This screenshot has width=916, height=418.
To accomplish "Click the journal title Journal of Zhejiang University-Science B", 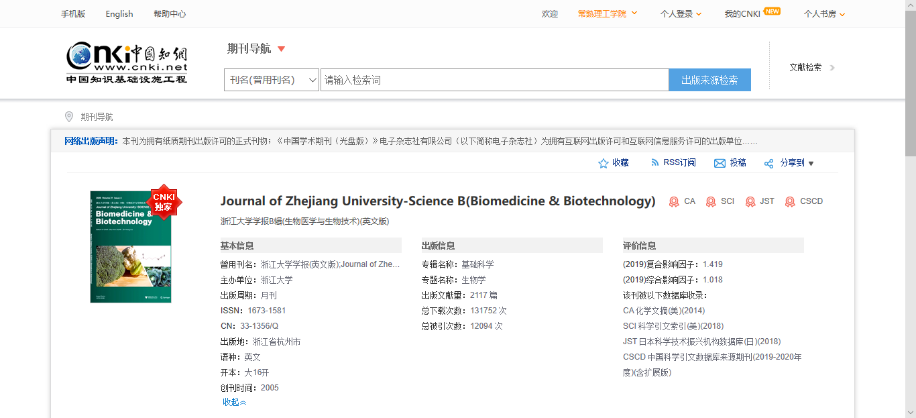I will pos(438,201).
